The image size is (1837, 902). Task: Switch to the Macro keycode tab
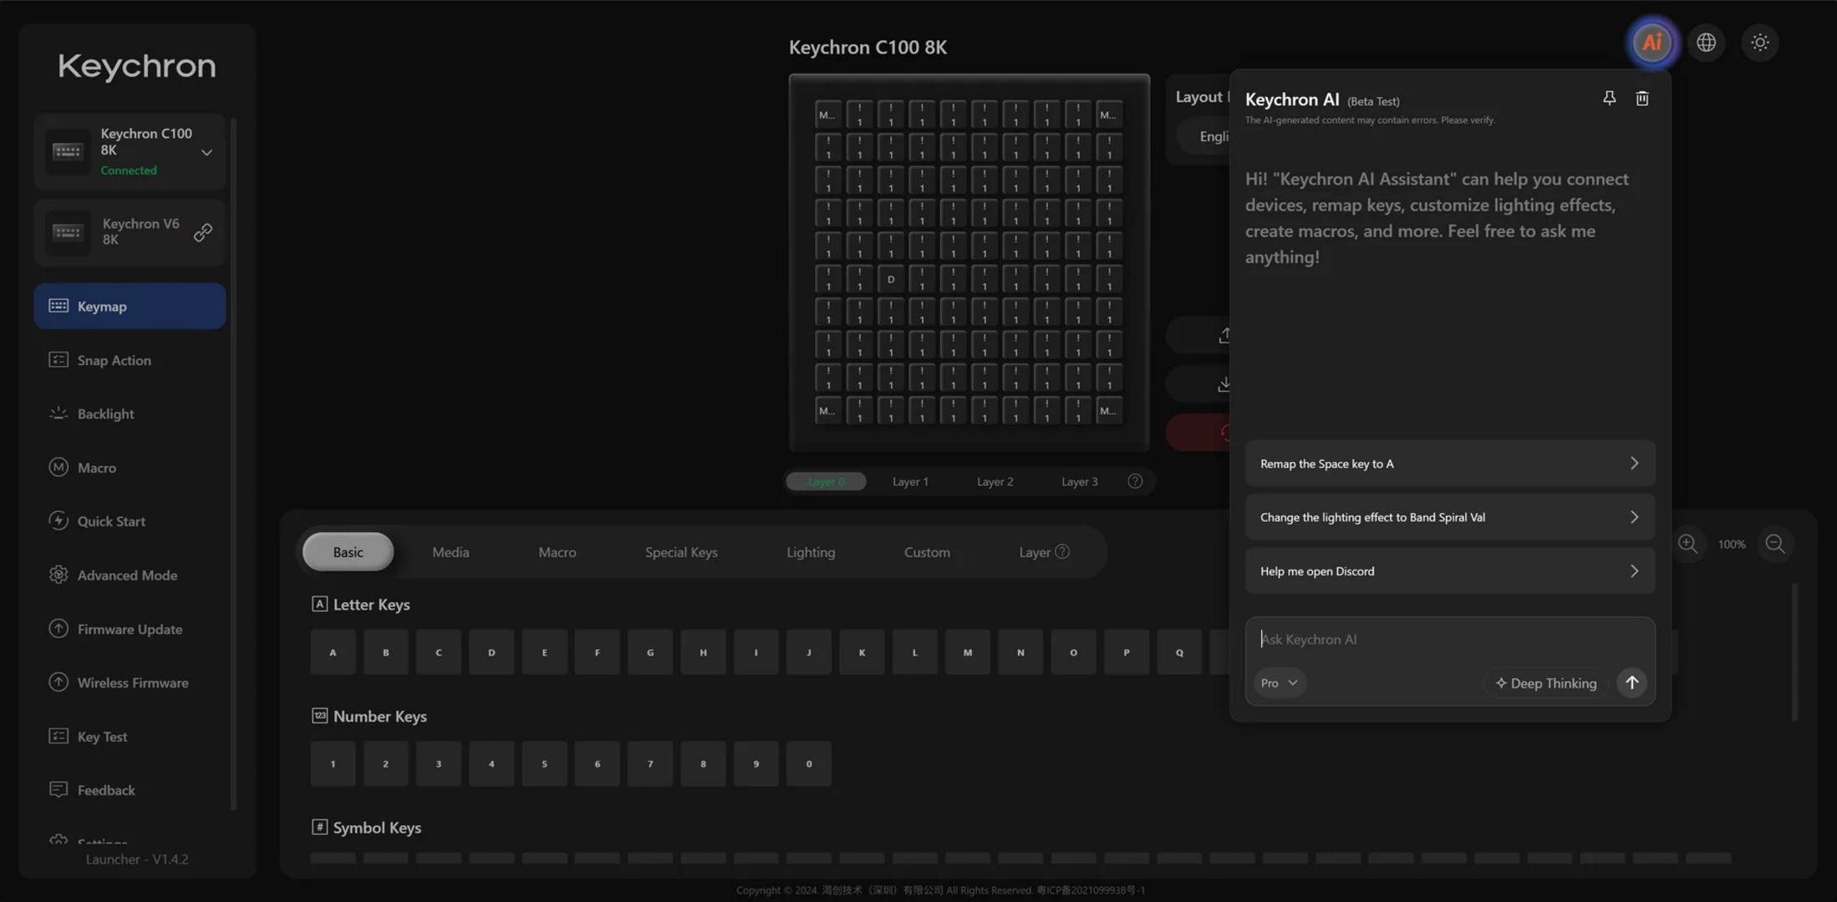[557, 551]
